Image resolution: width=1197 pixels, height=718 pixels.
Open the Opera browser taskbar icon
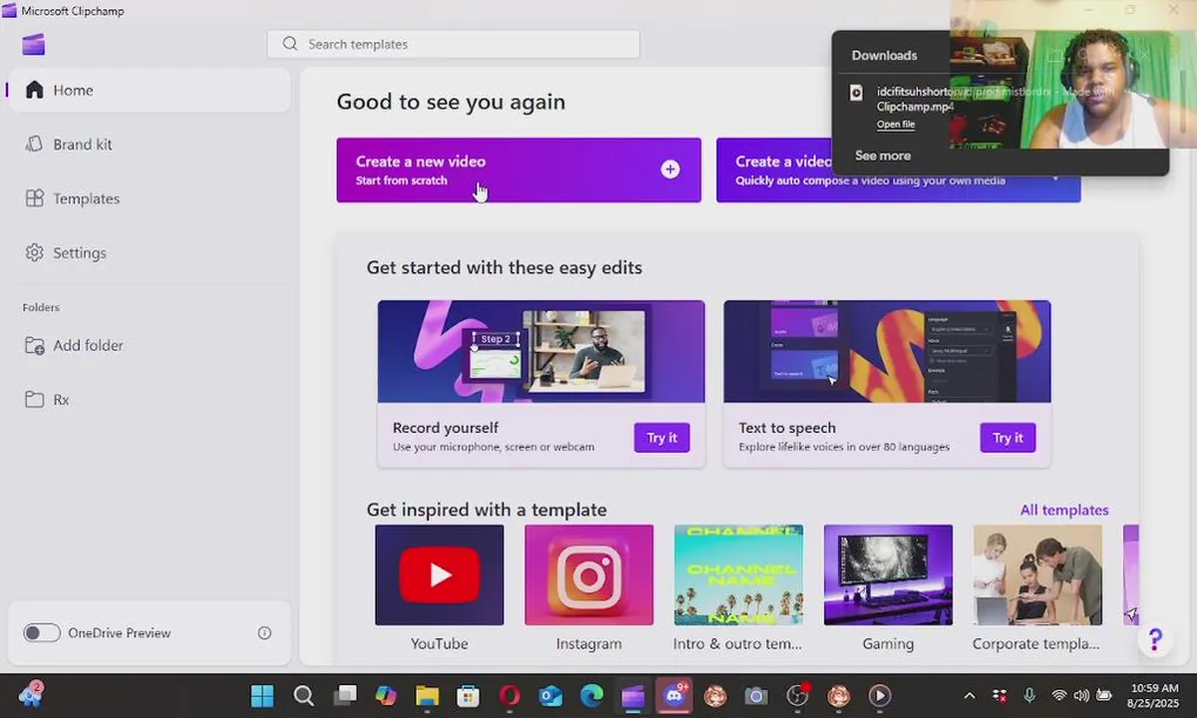tap(510, 696)
